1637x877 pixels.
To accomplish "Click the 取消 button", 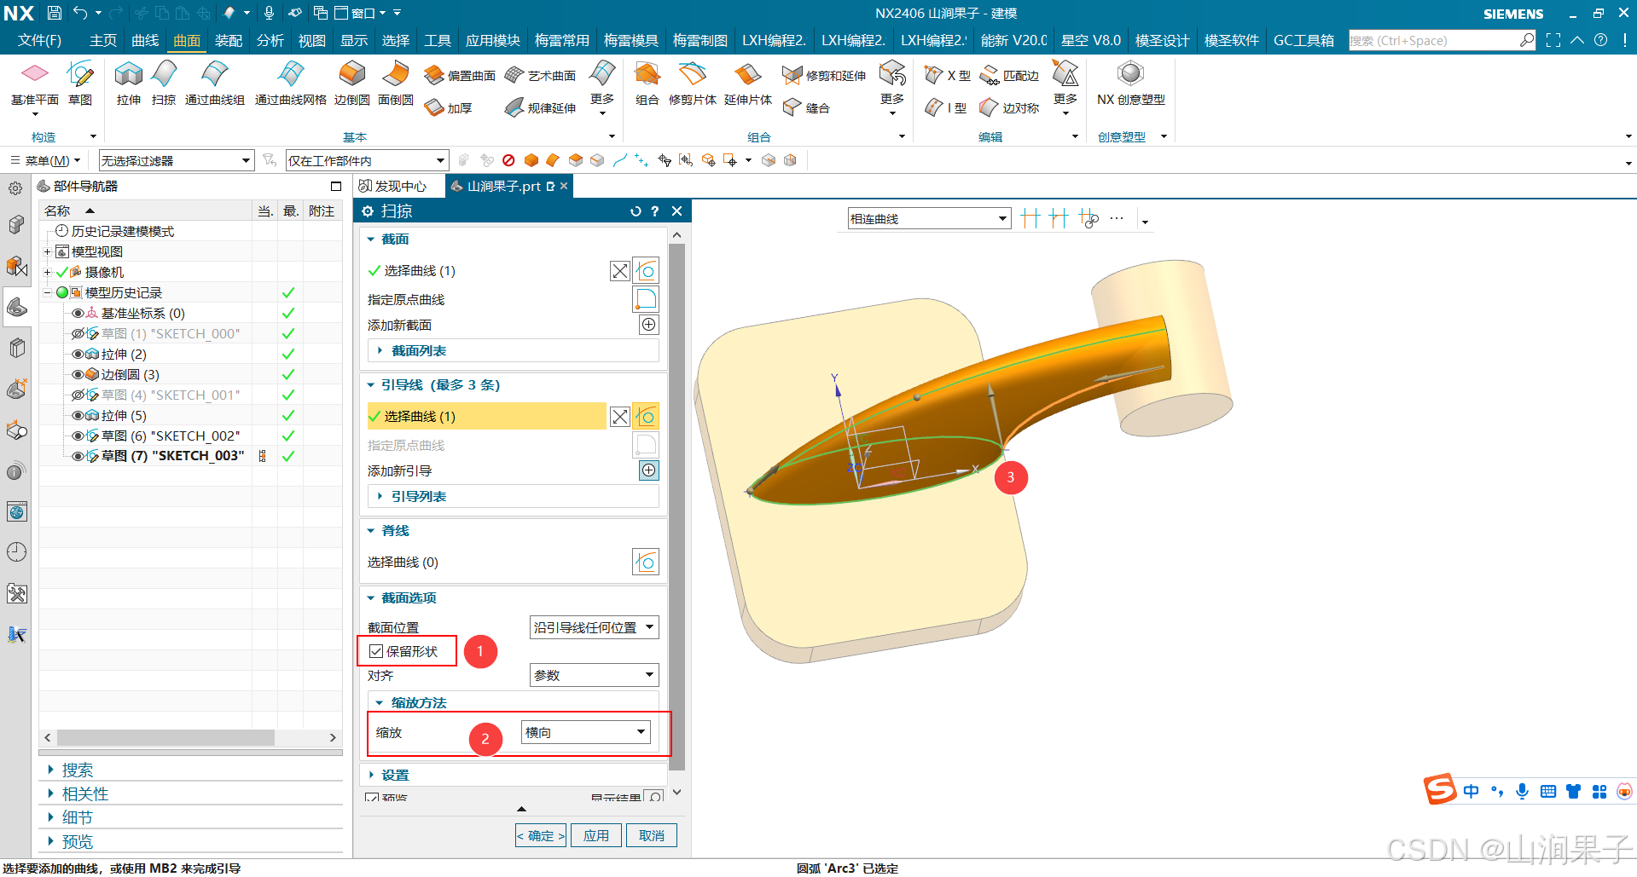I will click(652, 835).
